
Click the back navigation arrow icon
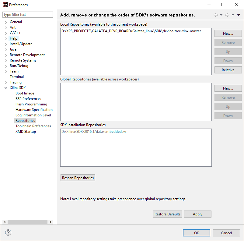[215, 15]
